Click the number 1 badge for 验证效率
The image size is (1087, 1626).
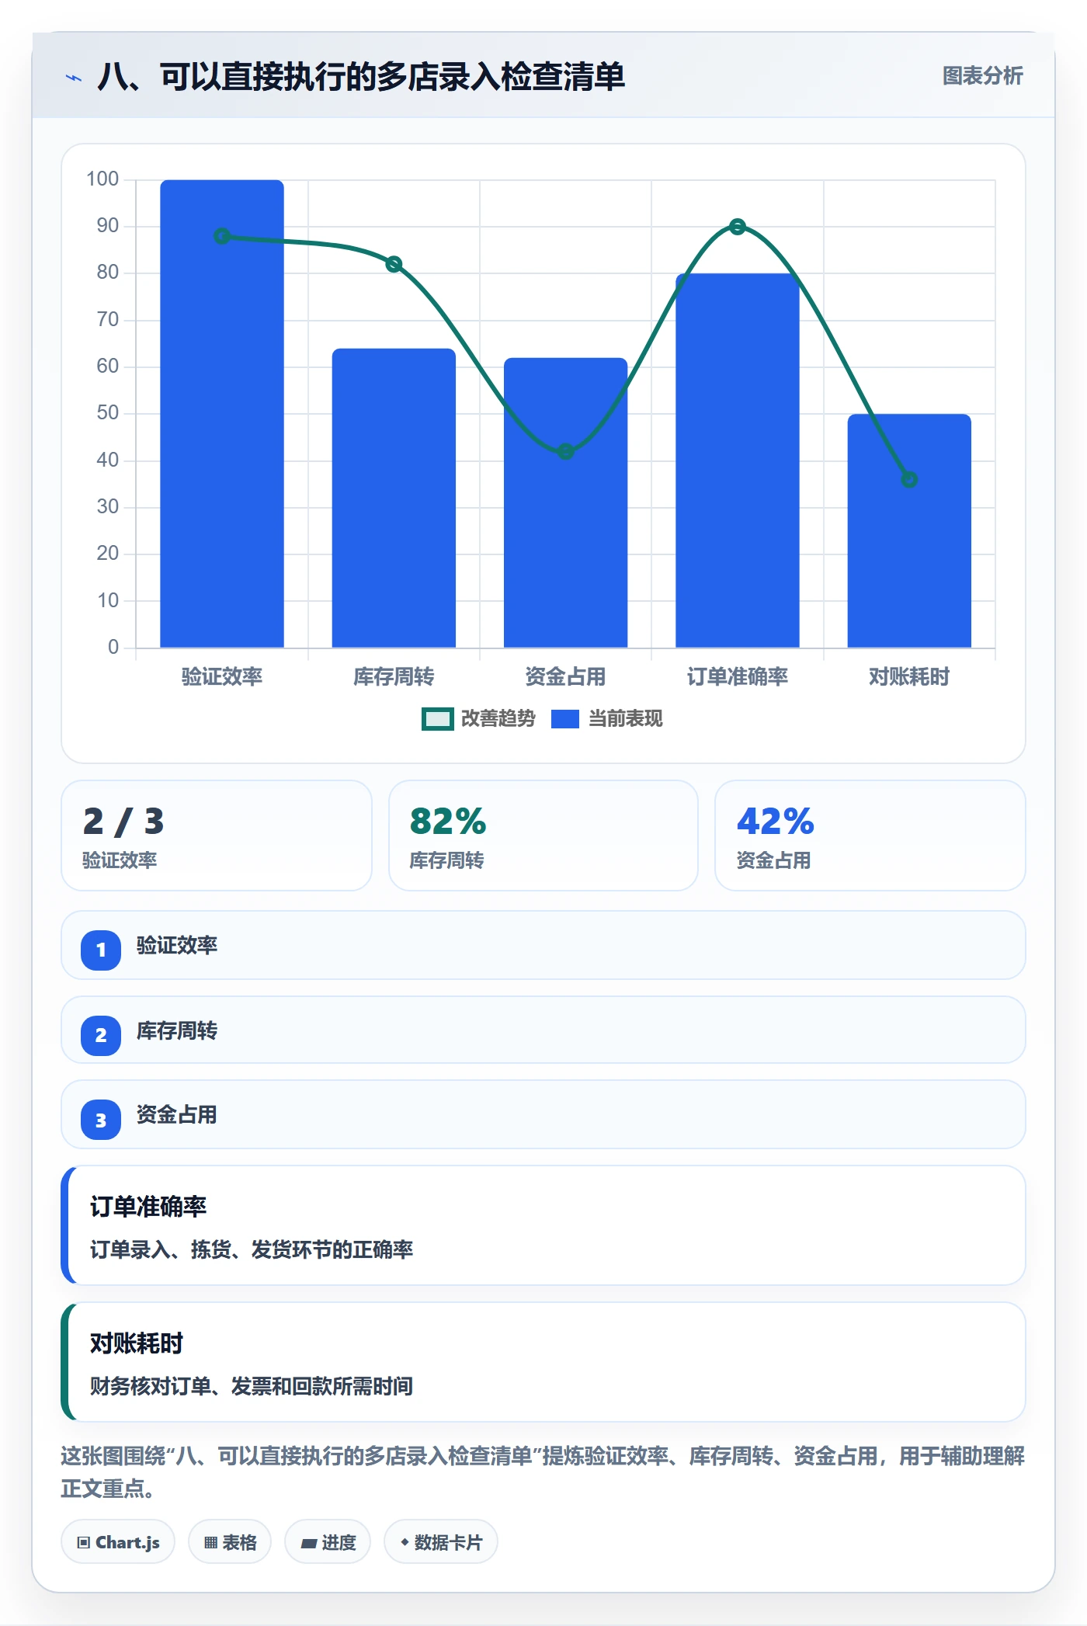tap(101, 950)
